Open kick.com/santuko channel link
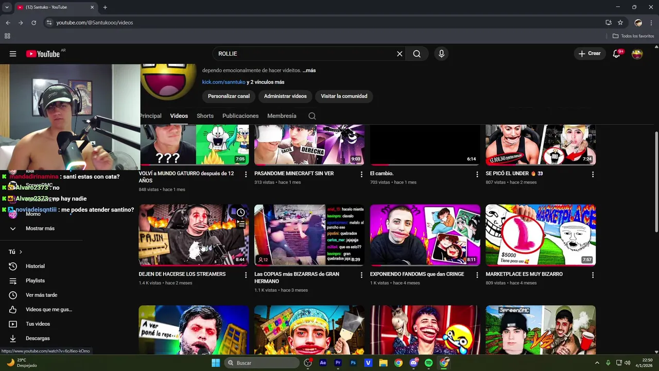This screenshot has height=371, width=659. 223,82
